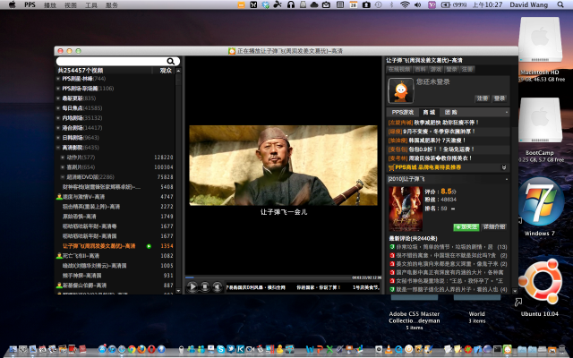Open the PPS商城 shopping cart link
The height and width of the screenshot is (358, 573).
click(424, 167)
